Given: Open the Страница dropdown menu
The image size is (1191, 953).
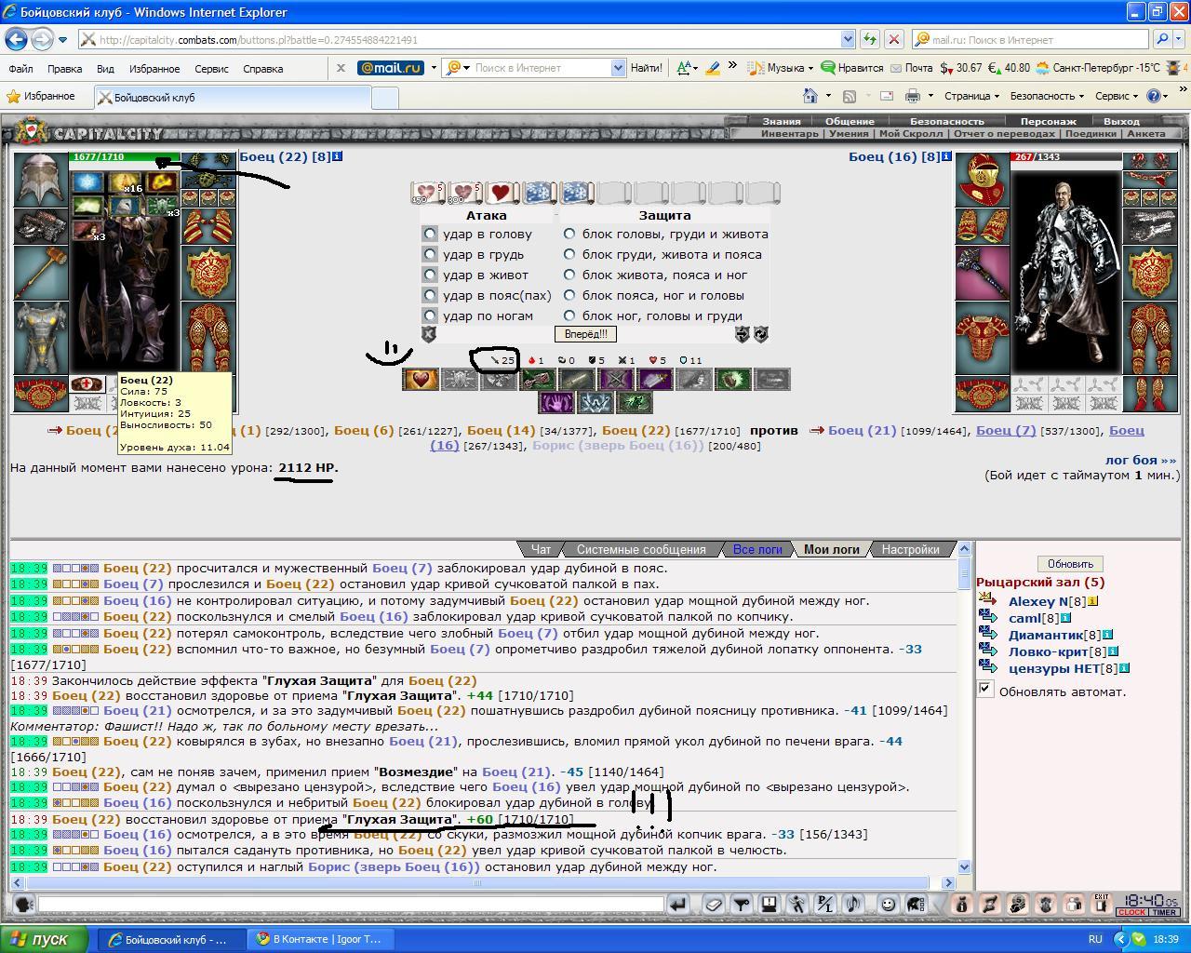Looking at the screenshot, I should pyautogui.click(x=971, y=96).
